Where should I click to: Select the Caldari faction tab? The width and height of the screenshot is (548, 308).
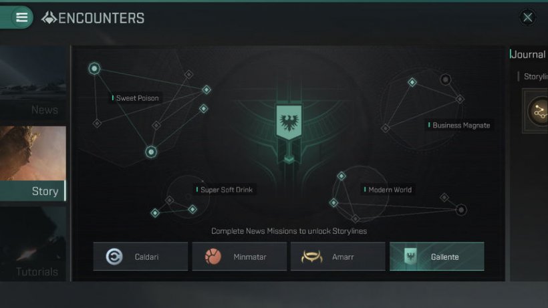pos(140,257)
